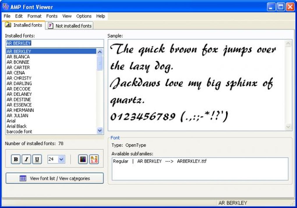This screenshot has width=297, height=208.
Task: Toggle bold with the B button
Action: tap(16, 159)
